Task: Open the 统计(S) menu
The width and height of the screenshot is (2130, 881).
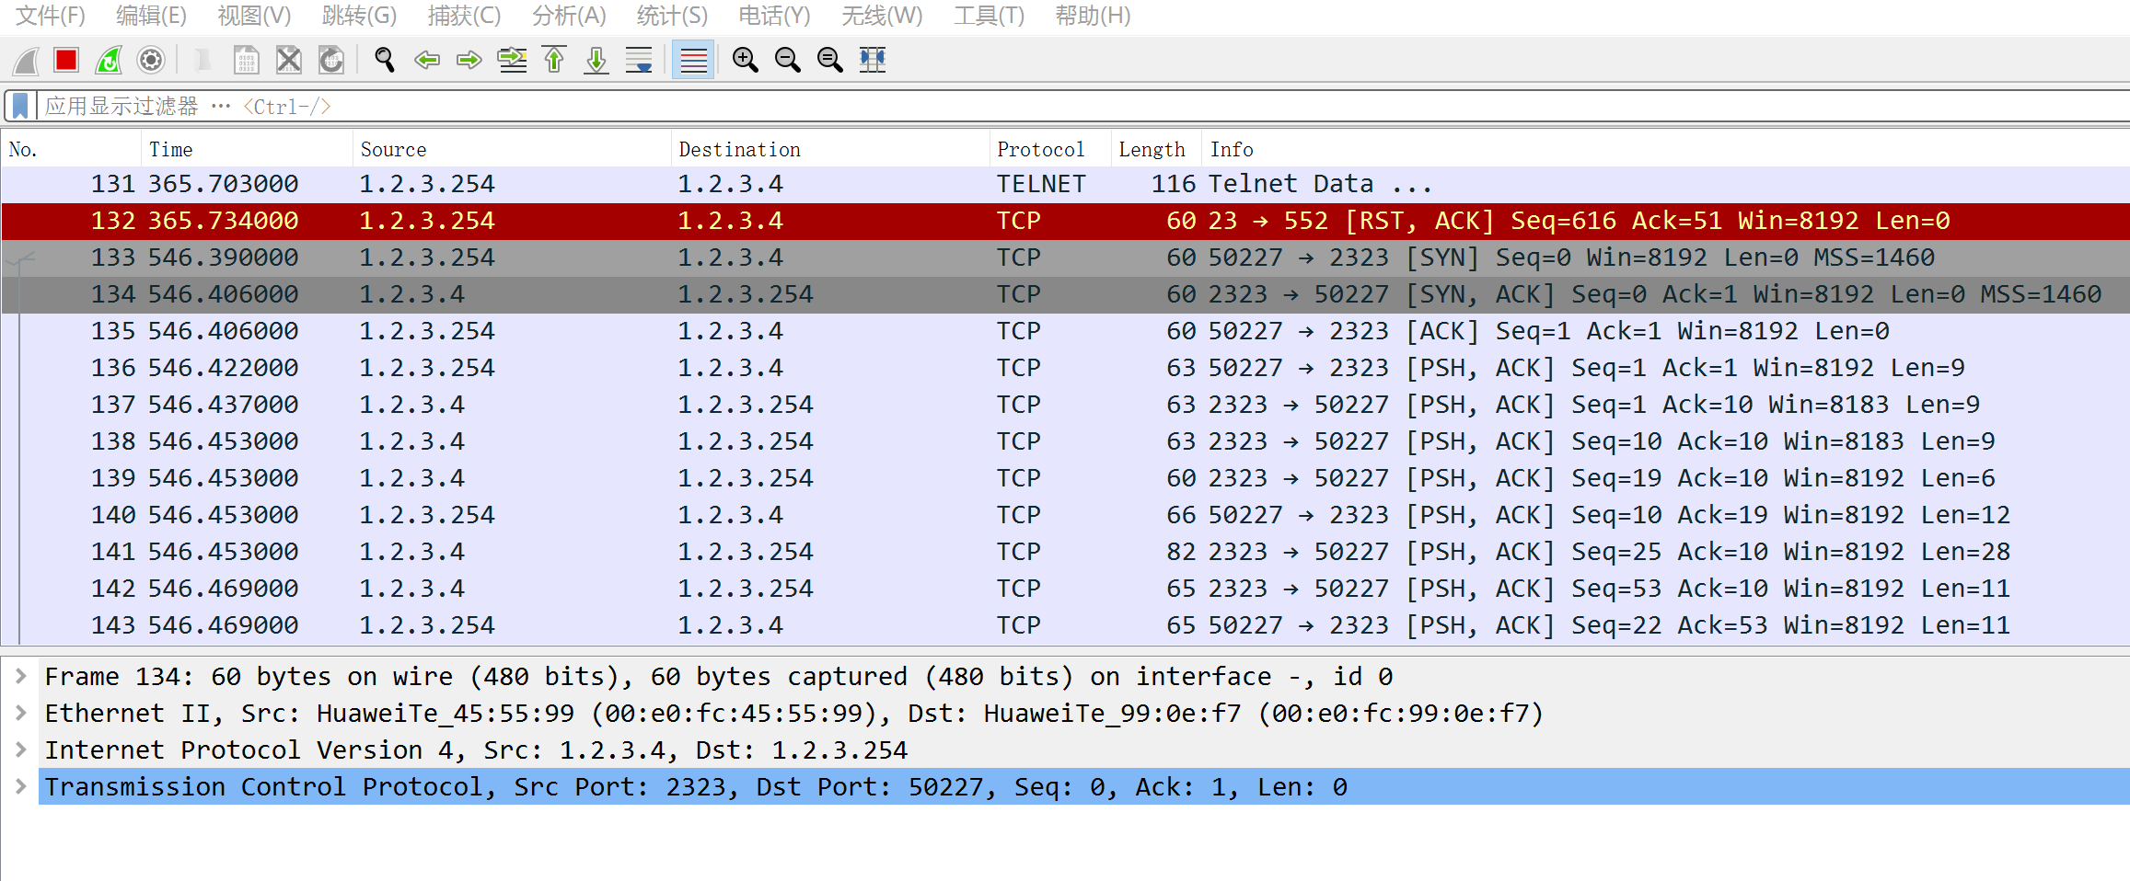Action: click(671, 16)
